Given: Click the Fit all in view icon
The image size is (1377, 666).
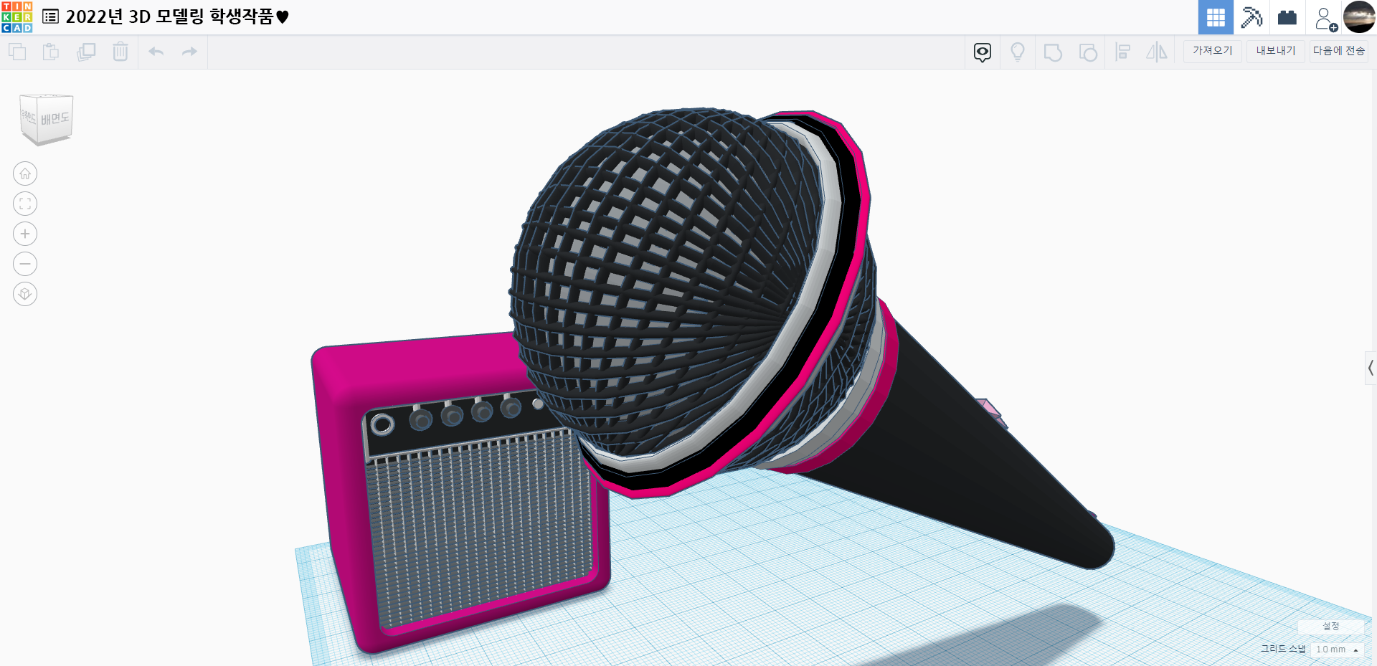Looking at the screenshot, I should pyautogui.click(x=25, y=204).
